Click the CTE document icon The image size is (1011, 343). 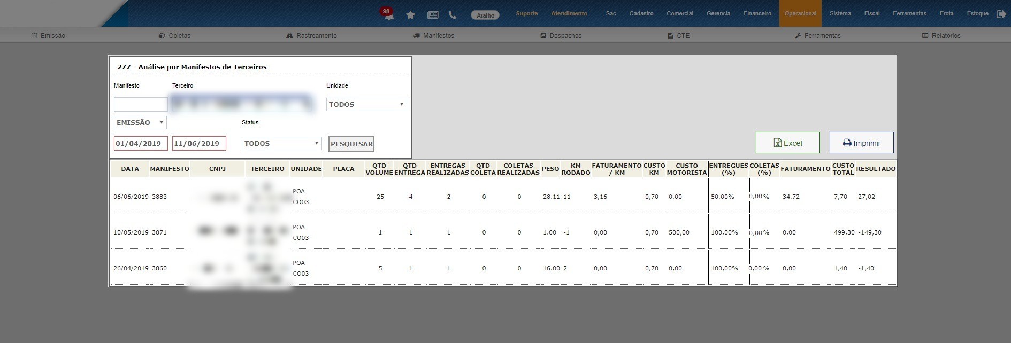[x=670, y=36]
